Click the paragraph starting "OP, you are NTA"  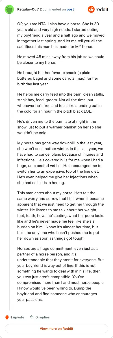point(59,35)
